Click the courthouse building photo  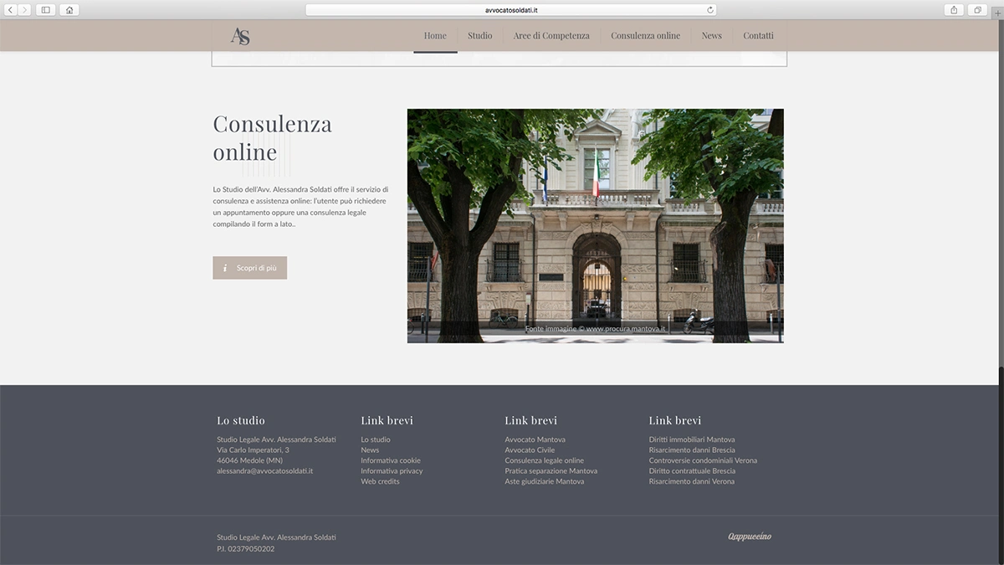coord(596,226)
